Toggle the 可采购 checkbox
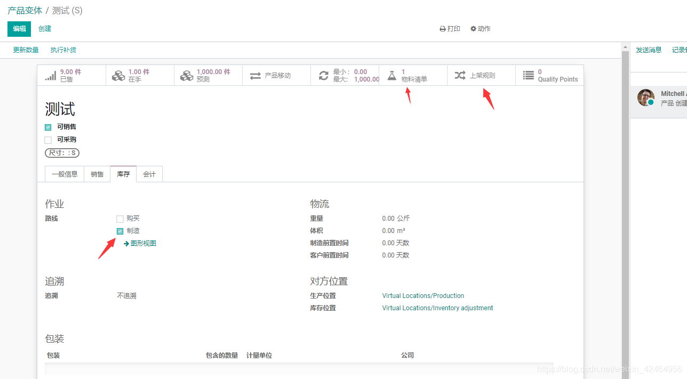Viewport: 687px width, 379px height. pos(48,140)
